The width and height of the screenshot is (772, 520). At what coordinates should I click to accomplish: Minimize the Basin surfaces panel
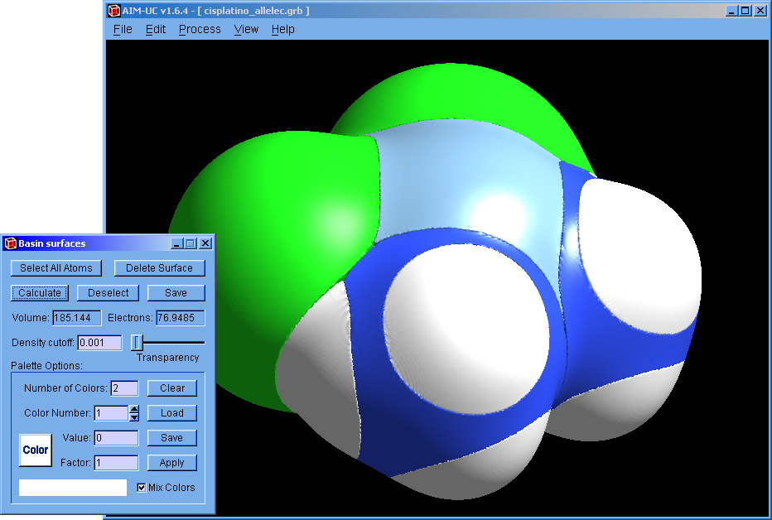point(176,243)
